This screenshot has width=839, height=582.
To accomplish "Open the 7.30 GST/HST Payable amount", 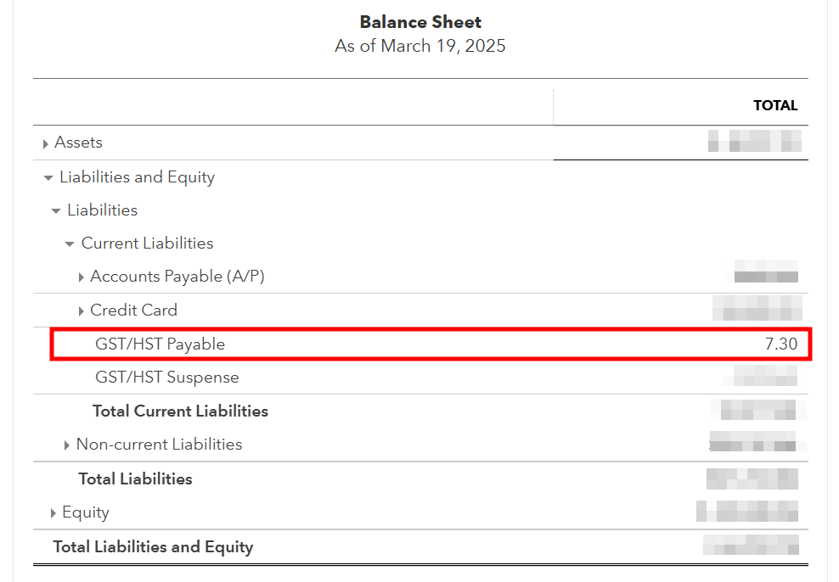I will coord(780,344).
